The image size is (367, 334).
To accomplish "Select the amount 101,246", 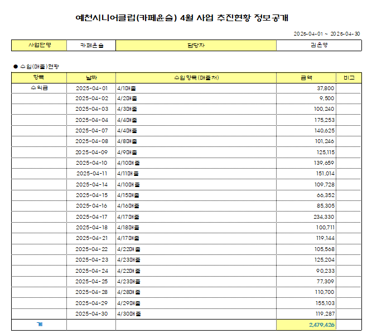I will pyautogui.click(x=325, y=141).
